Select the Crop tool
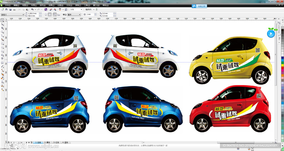Screen dimensions: 284x151 2,28
